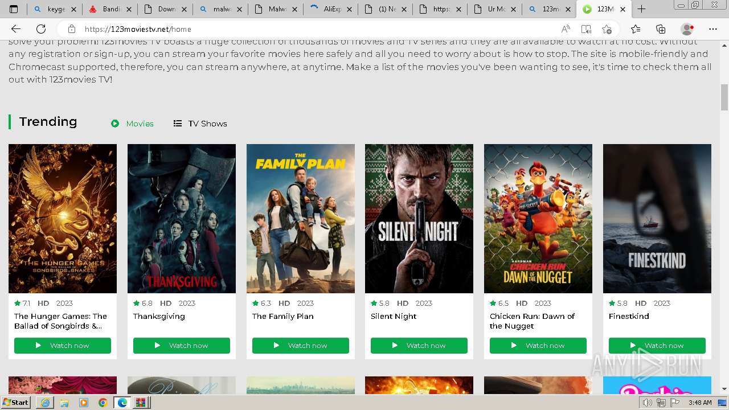Viewport: 729px width, 410px height.
Task: Open the WinRAR taskbar icon
Action: [141, 403]
